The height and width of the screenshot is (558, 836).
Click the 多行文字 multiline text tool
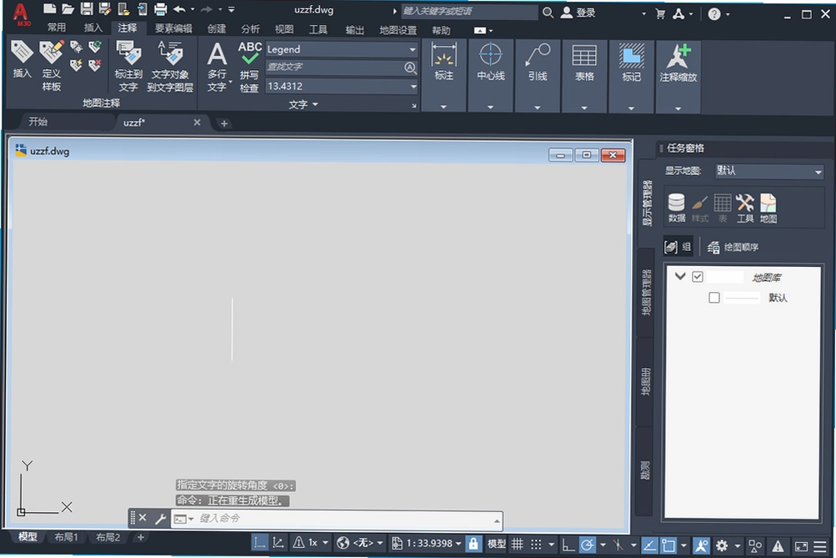click(x=217, y=68)
